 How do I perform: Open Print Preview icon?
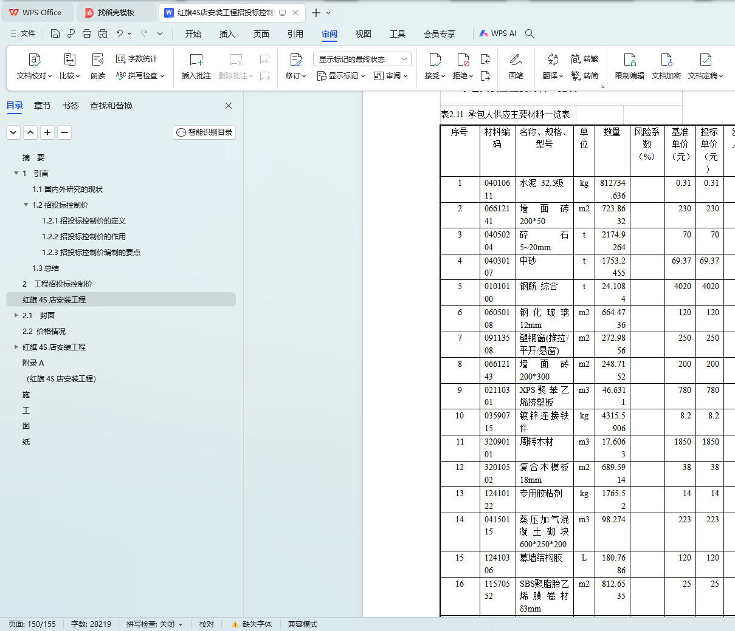point(103,34)
